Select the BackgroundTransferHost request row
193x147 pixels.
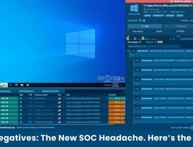click(62, 122)
